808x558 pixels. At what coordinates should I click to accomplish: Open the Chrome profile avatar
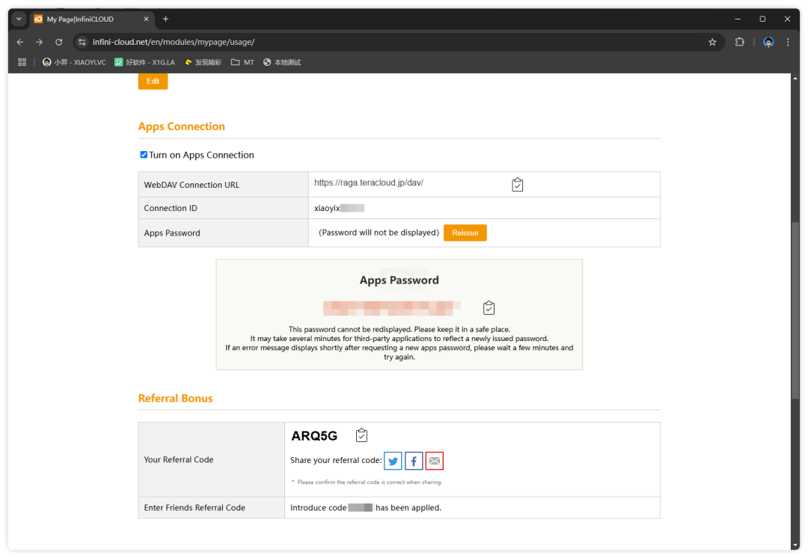point(768,42)
